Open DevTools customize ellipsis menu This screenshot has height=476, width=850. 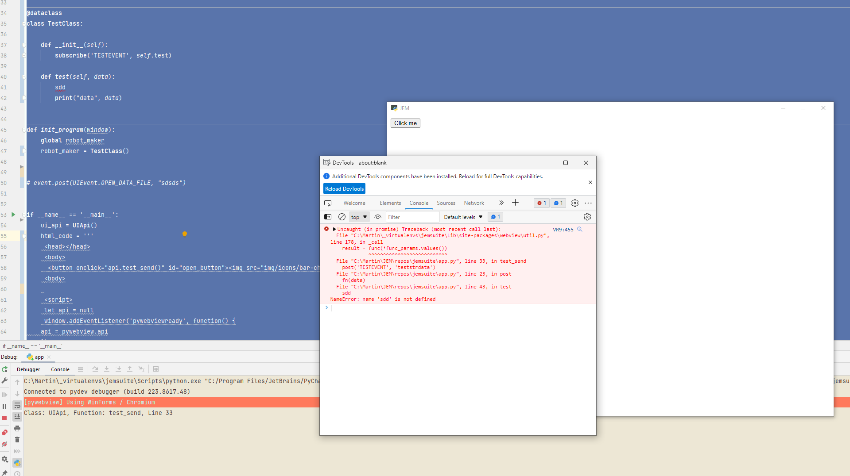click(588, 203)
